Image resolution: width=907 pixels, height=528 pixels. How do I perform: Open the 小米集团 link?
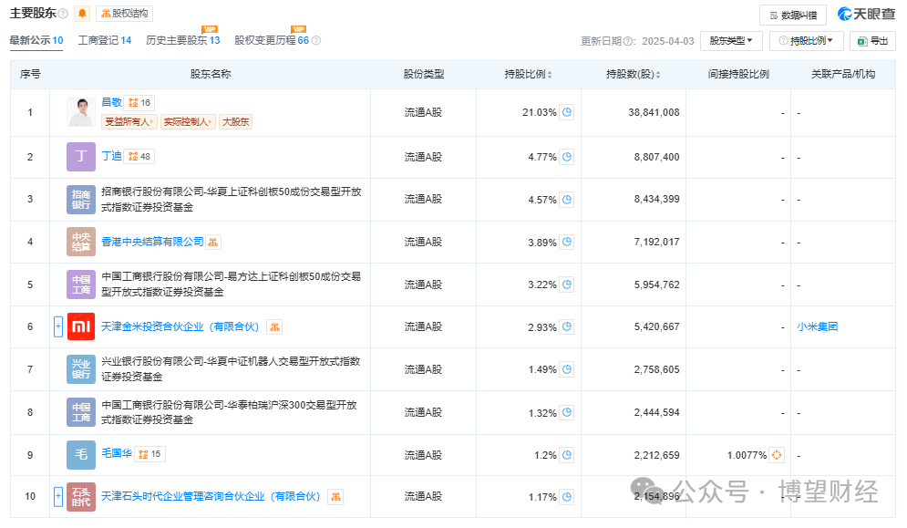817,326
